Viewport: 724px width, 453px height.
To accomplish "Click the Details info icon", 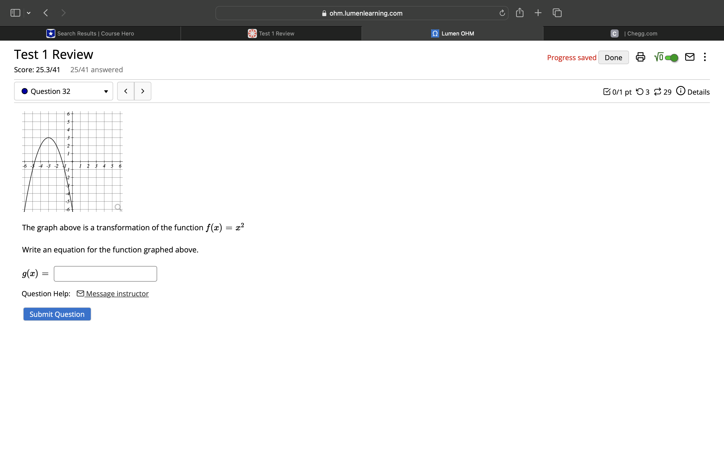I will point(681,91).
